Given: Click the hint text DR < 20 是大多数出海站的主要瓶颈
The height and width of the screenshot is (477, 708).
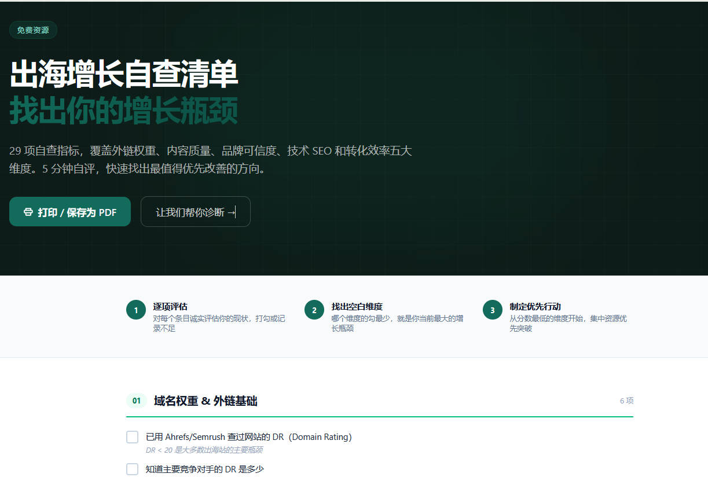Looking at the screenshot, I should (x=204, y=450).
